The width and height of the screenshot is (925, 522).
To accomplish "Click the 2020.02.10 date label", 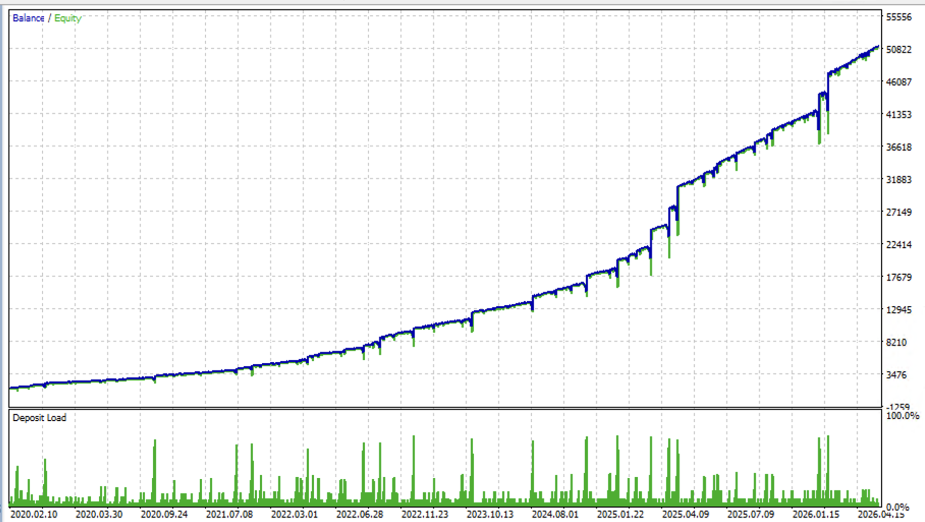I will pos(34,514).
